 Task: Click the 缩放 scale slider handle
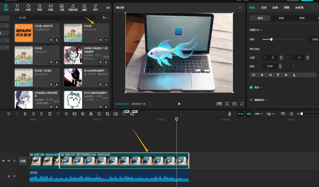click(271, 39)
